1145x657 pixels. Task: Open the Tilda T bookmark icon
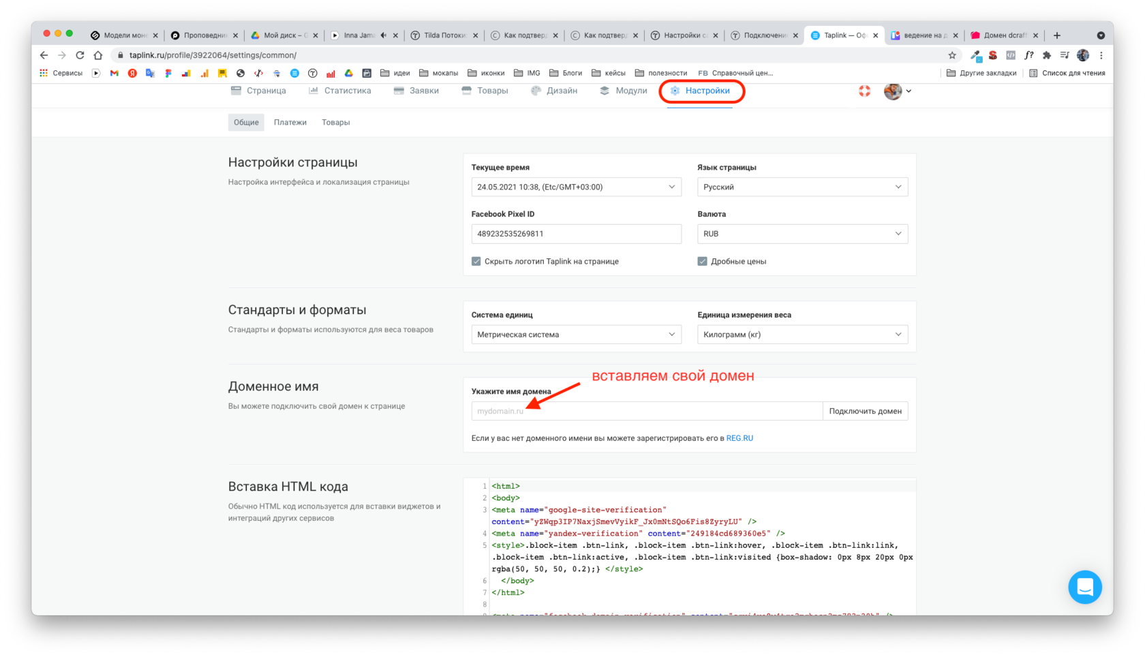pyautogui.click(x=313, y=73)
